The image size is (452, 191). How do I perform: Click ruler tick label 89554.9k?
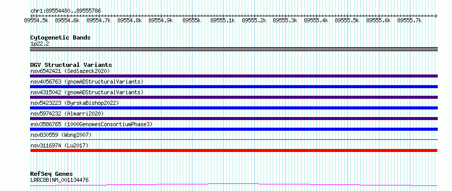160,20
